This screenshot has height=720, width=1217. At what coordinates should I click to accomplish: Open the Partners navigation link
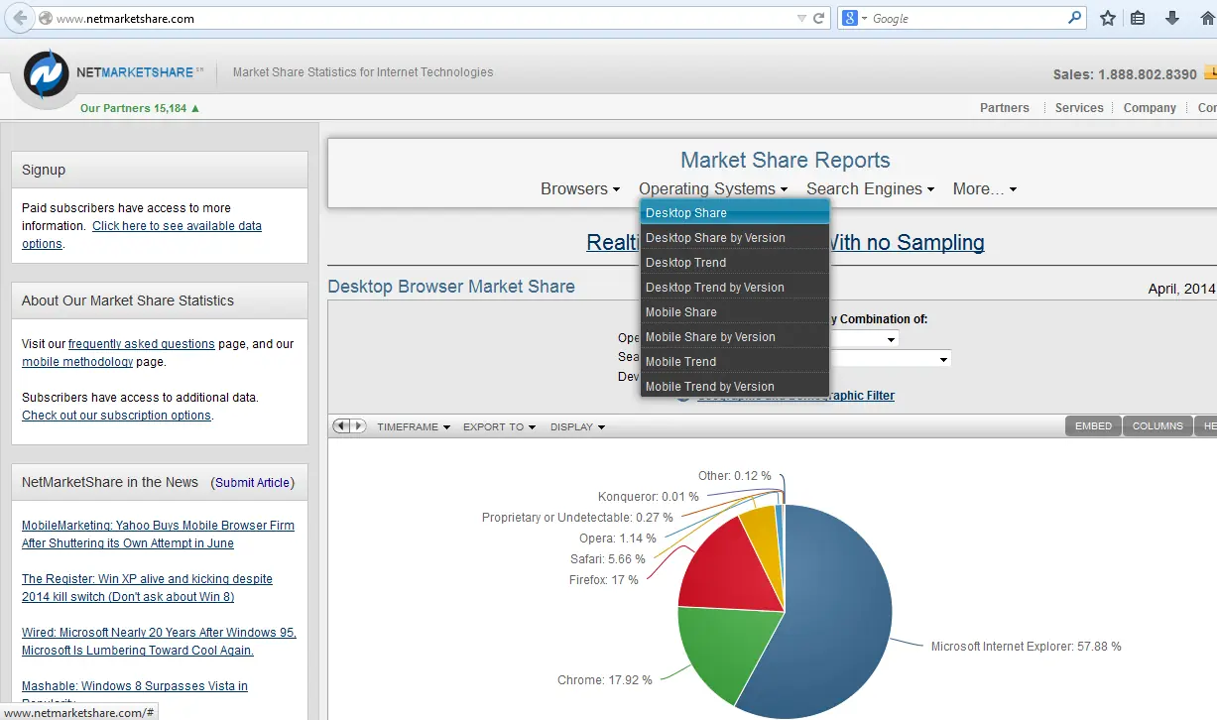tap(1005, 108)
